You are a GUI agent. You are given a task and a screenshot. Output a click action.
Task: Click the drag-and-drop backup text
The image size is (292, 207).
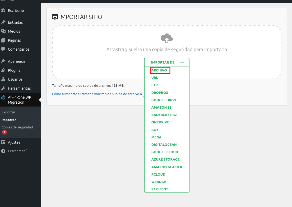pyautogui.click(x=167, y=49)
